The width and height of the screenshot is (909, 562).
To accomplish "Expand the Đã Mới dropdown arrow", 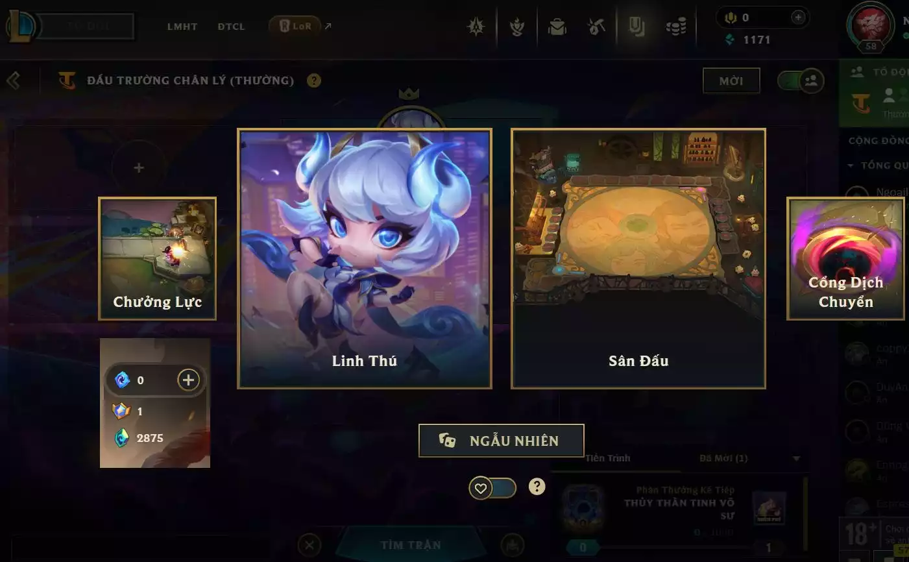I will (x=796, y=459).
